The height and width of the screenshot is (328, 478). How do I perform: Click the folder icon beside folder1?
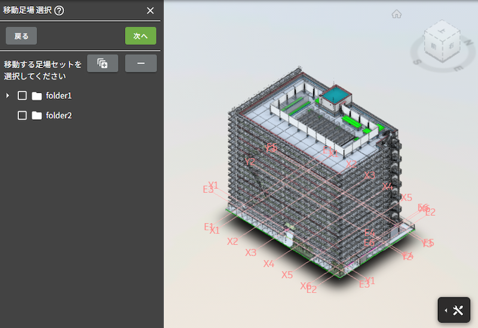tap(37, 96)
